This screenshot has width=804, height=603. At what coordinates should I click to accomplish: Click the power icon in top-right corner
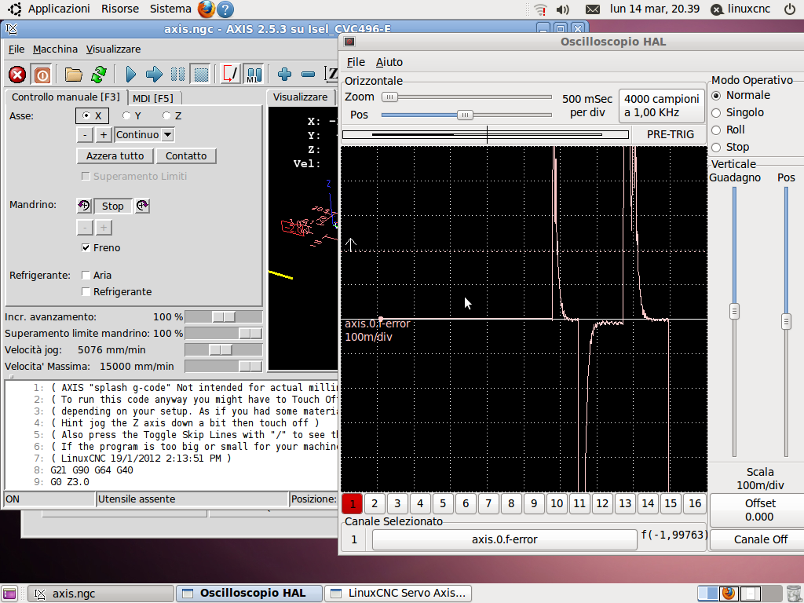[790, 9]
